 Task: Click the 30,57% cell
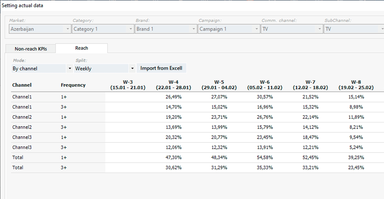(x=265, y=97)
